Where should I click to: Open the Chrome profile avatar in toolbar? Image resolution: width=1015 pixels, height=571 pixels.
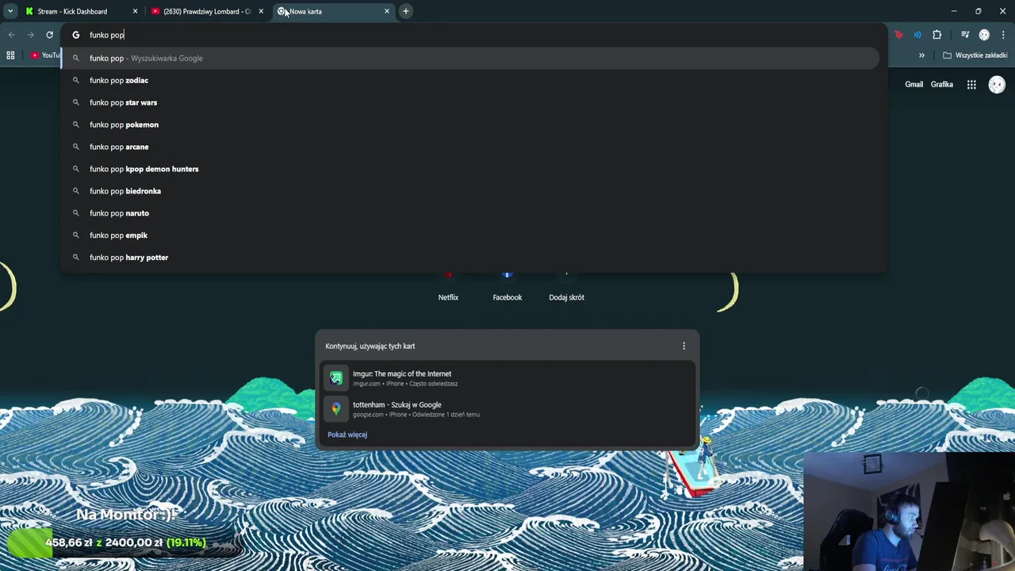click(984, 35)
